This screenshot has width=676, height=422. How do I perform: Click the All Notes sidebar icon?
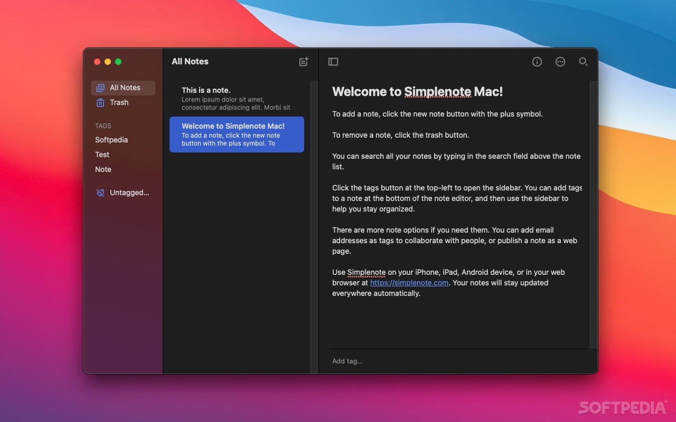pos(100,88)
